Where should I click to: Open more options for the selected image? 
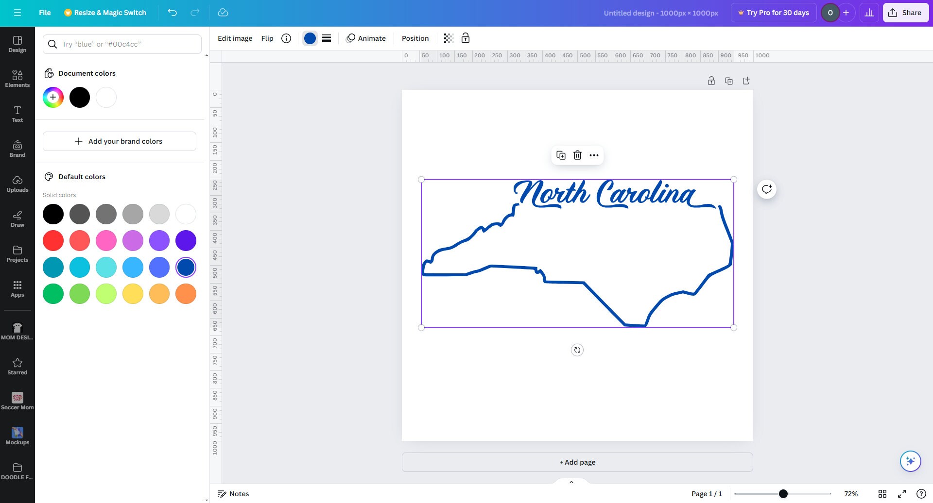click(594, 155)
